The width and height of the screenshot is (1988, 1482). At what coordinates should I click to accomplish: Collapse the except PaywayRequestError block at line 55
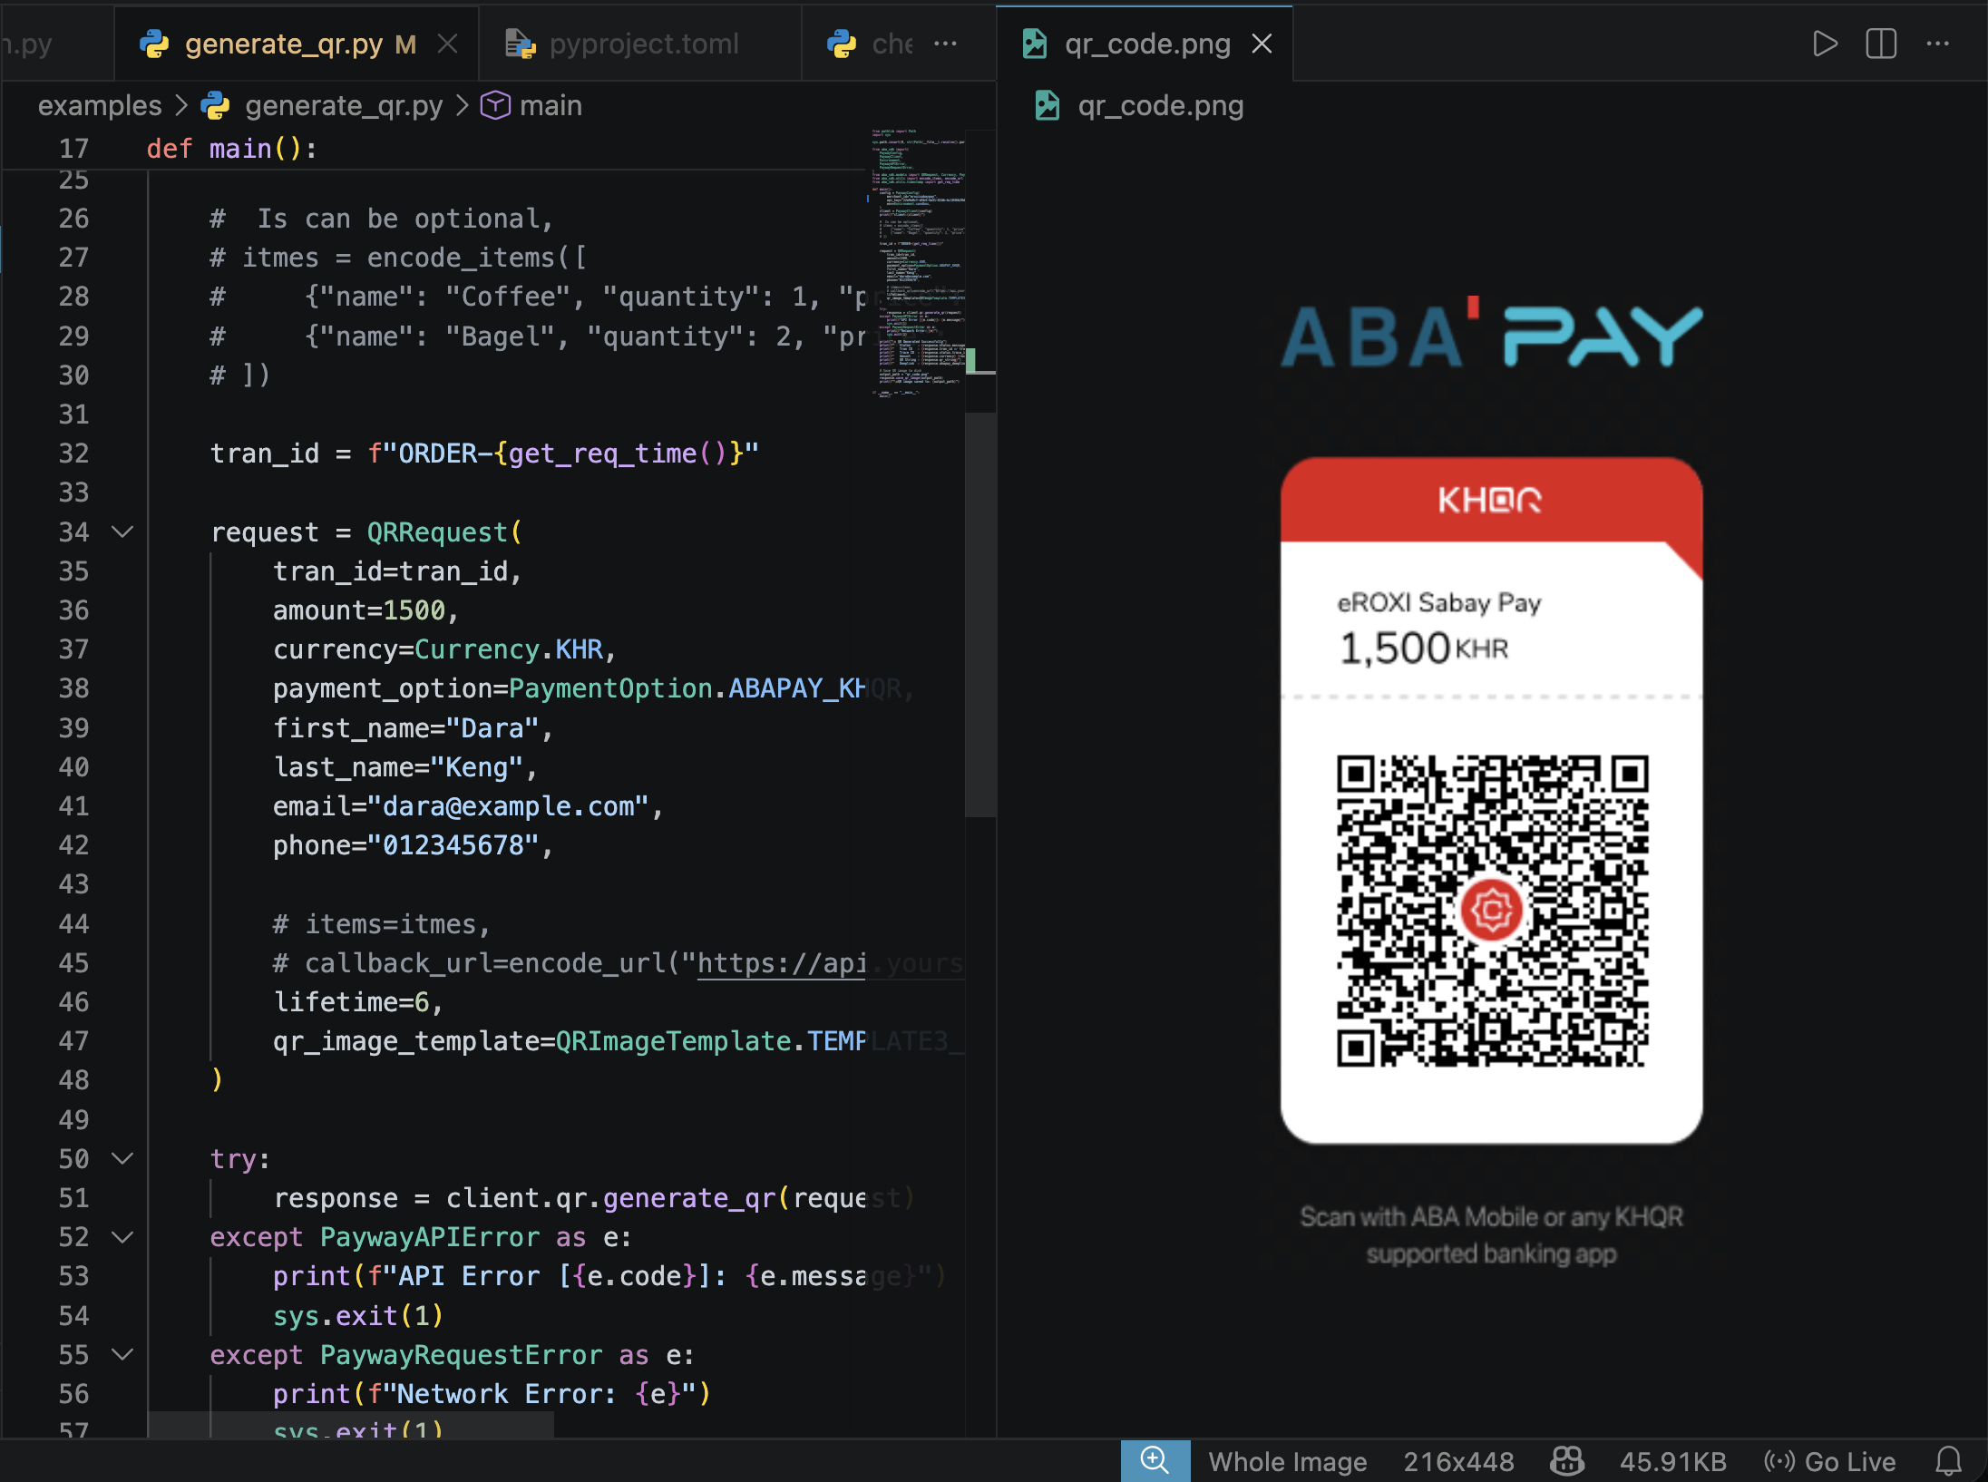[122, 1354]
